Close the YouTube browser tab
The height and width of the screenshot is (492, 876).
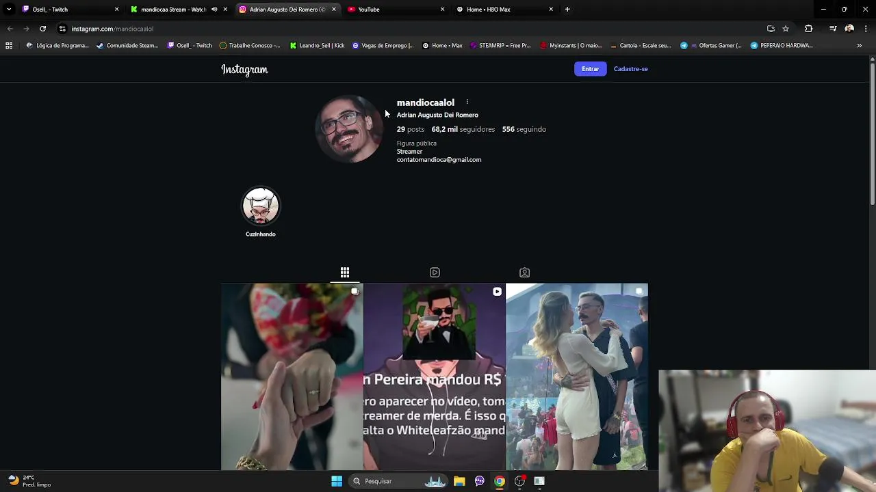point(442,10)
